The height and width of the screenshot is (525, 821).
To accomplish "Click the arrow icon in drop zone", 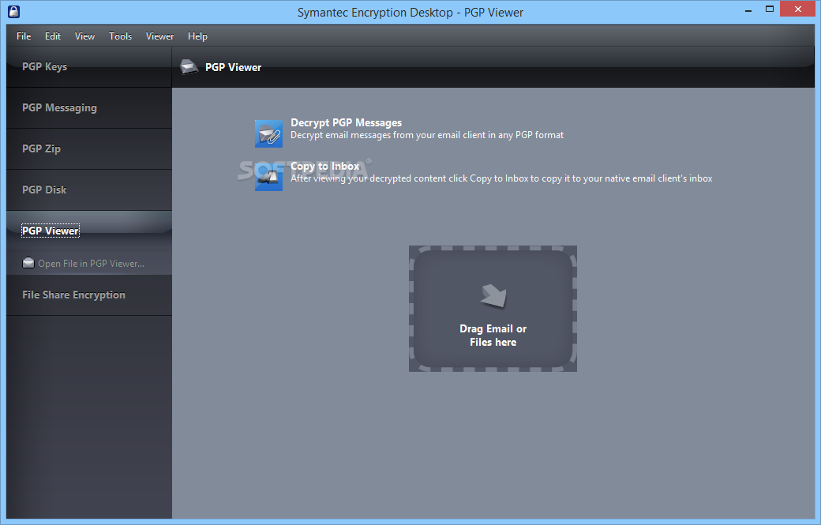I will pos(493,296).
